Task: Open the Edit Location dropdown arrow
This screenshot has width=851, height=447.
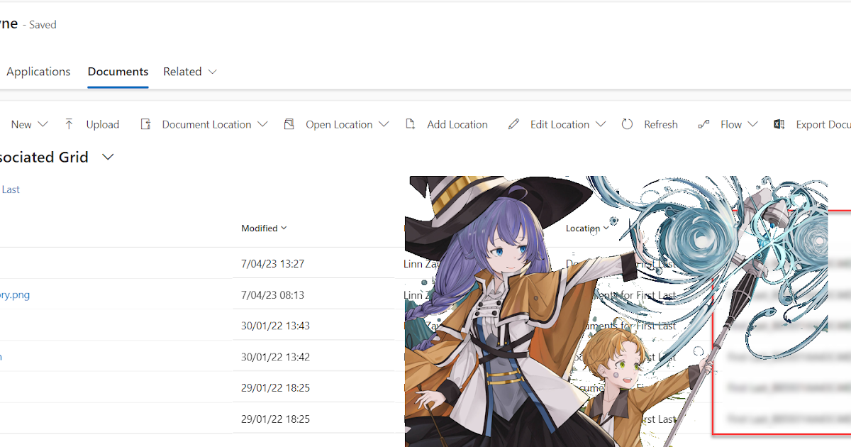Action: coord(601,124)
